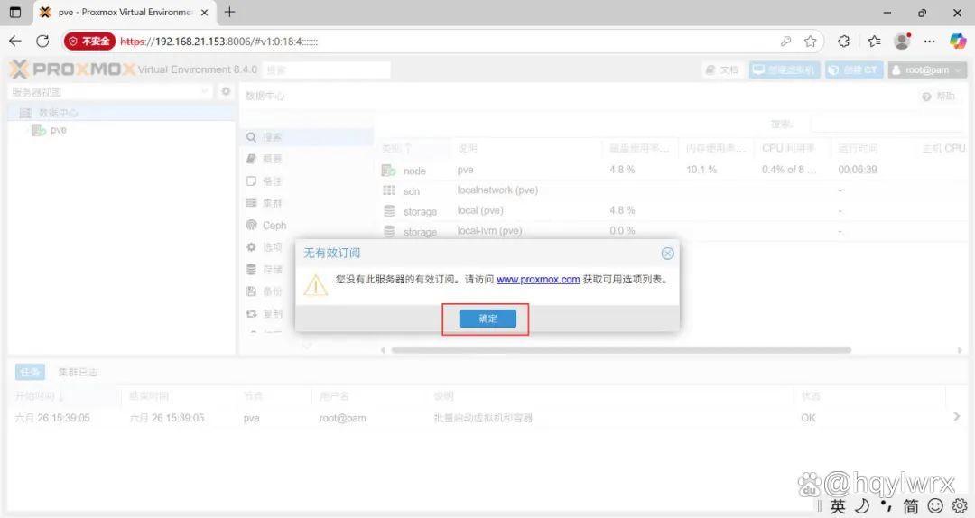Toggle IME English 英 mode
Screen dimensions: 975x518
(838, 506)
